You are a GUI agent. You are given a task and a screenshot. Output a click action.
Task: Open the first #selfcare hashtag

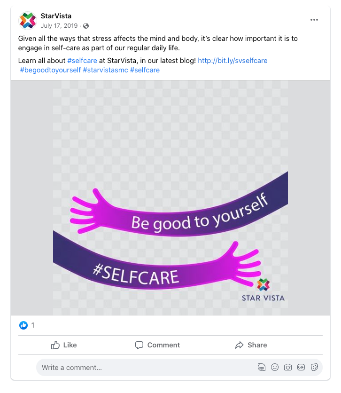click(82, 61)
